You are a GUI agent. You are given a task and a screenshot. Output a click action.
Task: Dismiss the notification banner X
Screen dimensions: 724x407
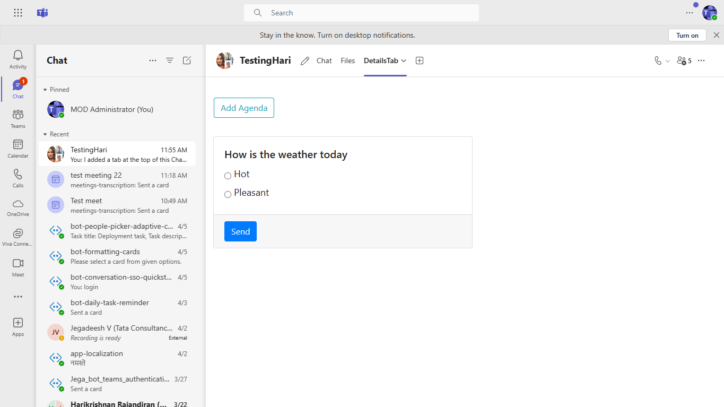coord(717,35)
